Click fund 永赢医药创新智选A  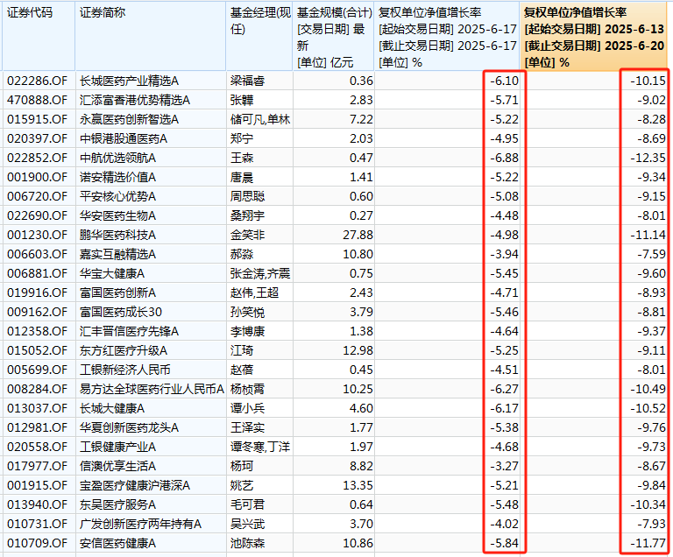pyautogui.click(x=129, y=119)
